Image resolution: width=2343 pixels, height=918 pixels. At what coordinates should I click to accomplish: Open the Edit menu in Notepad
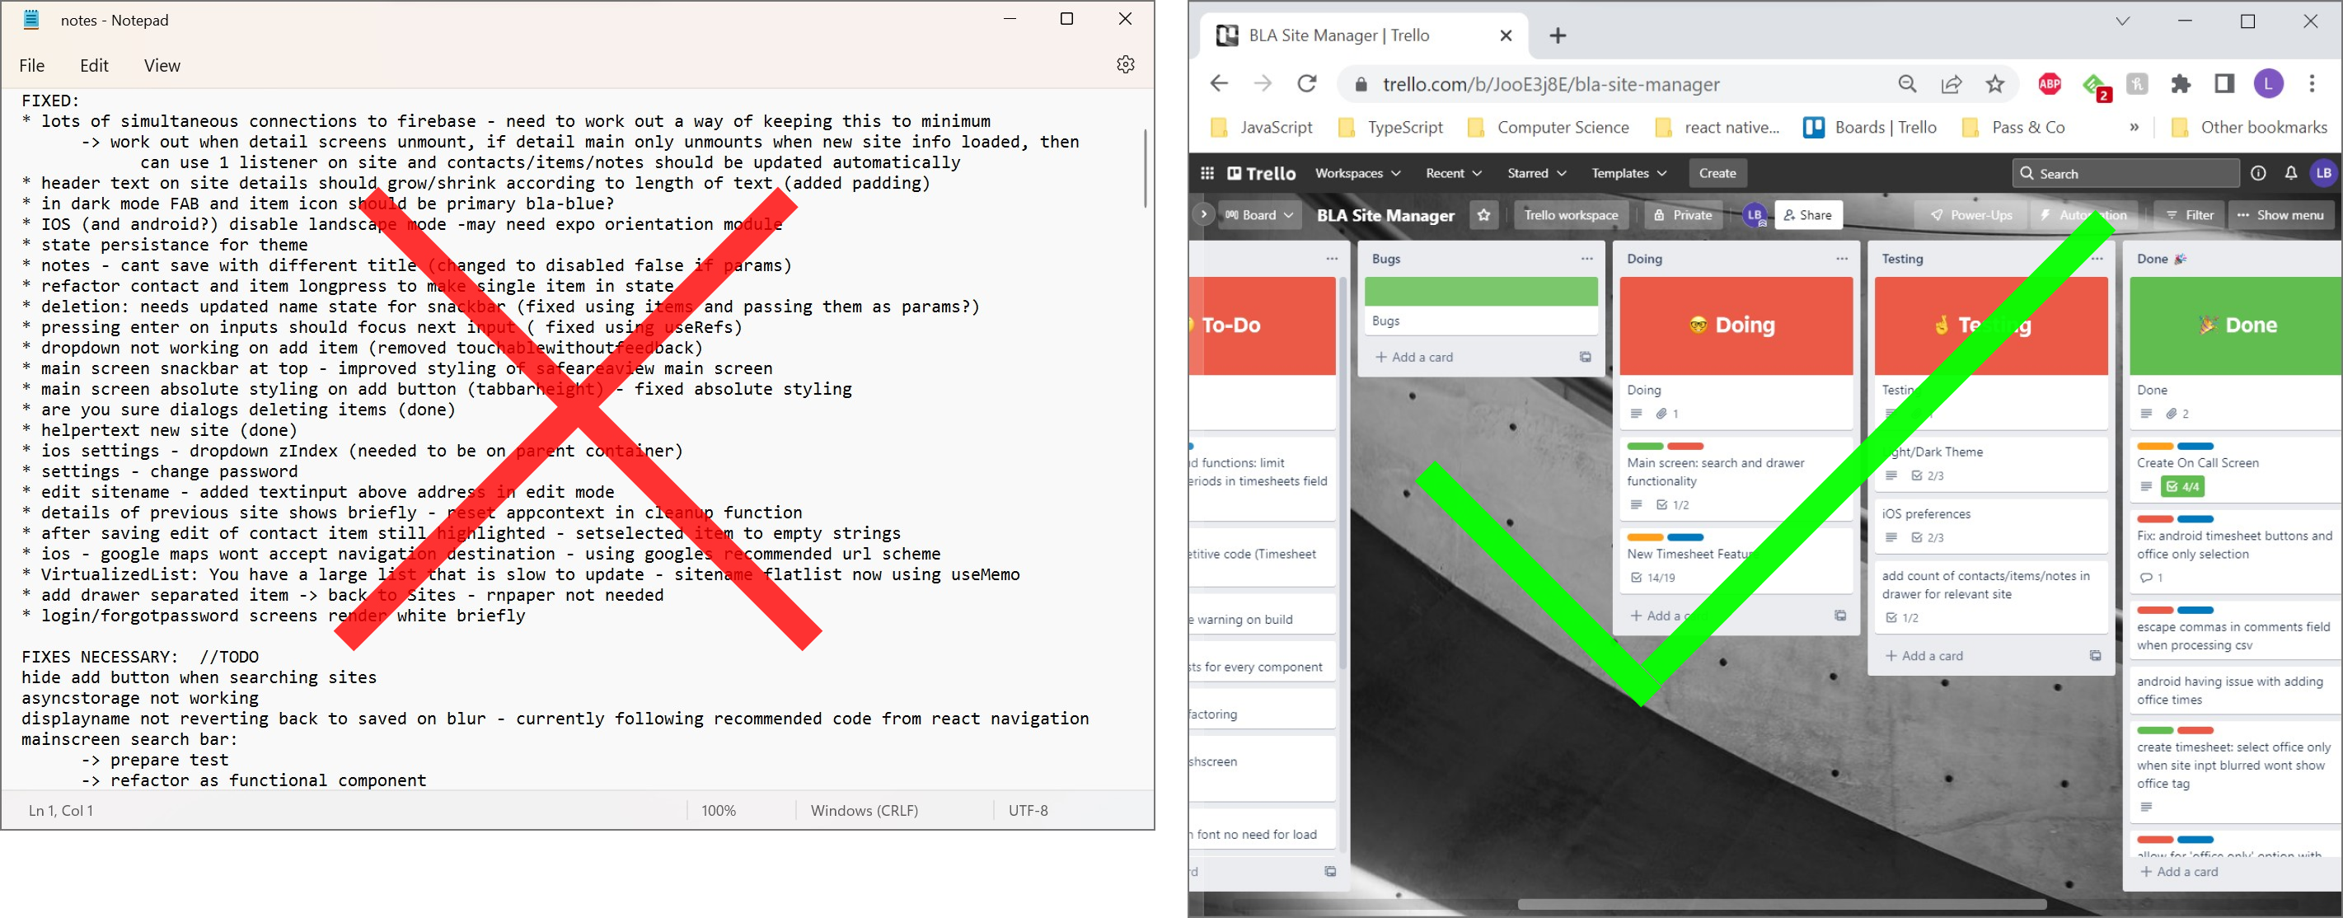tap(94, 65)
